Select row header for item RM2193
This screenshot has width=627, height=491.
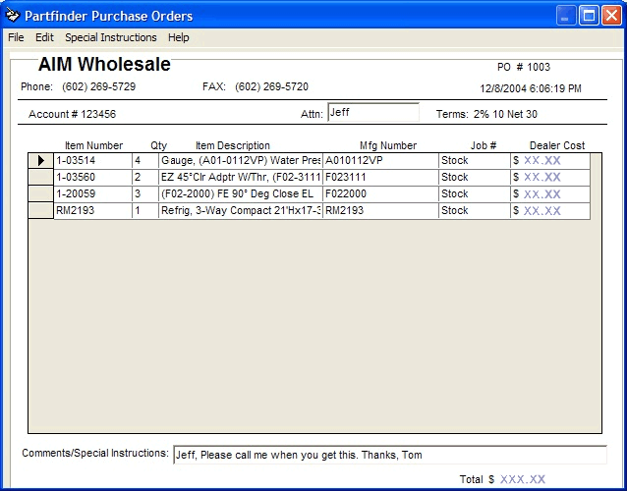(41, 210)
